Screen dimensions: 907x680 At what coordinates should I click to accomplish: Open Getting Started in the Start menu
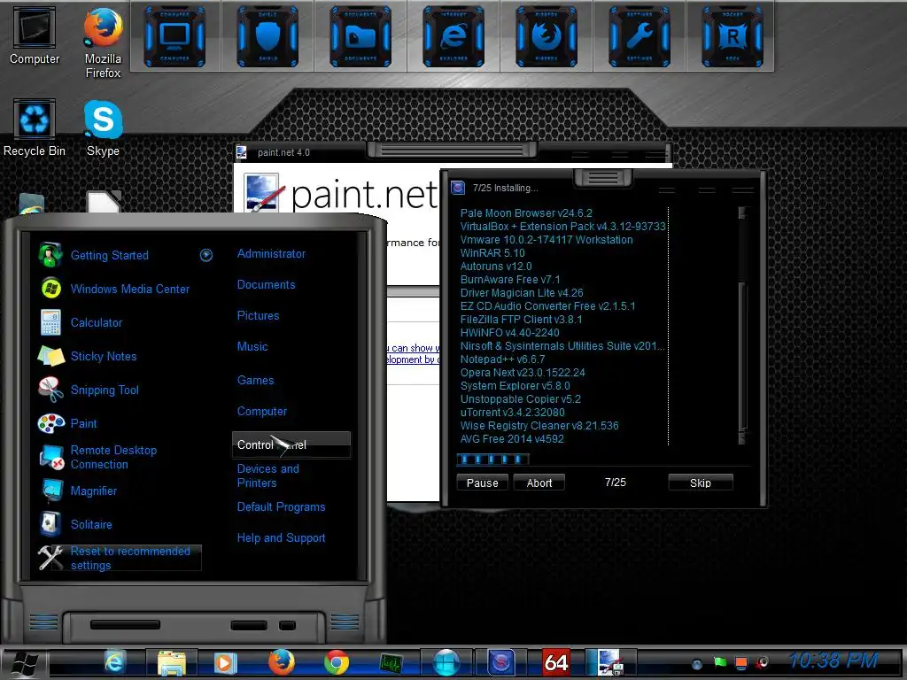pos(109,255)
